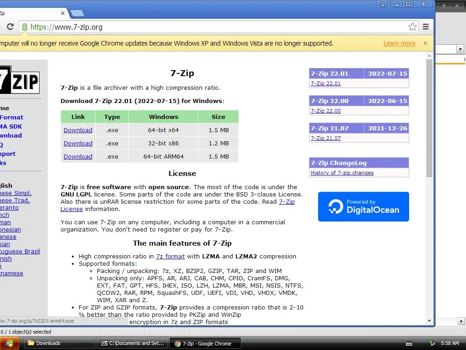
Task: Reload the page with the refresh icon
Action: tap(10, 27)
